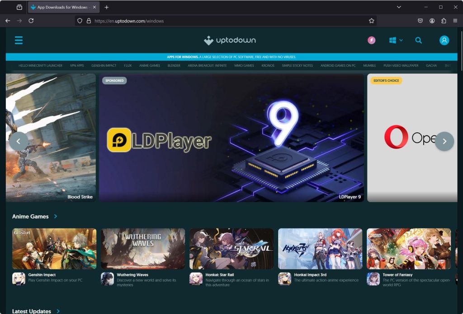The width and height of the screenshot is (463, 314).
Task: Open the Flux tag
Action: pos(128,66)
